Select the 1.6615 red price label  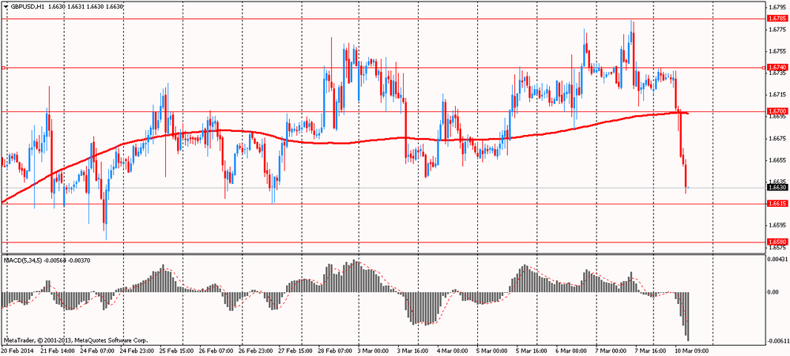tap(775, 204)
